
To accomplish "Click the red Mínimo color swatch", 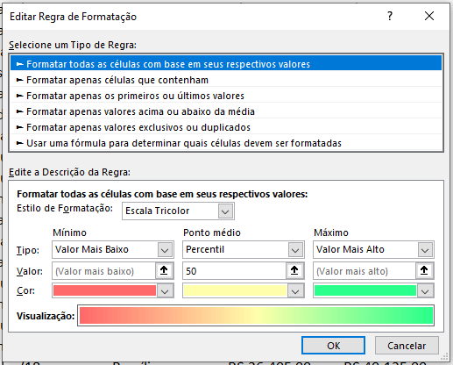I will pos(104,290).
